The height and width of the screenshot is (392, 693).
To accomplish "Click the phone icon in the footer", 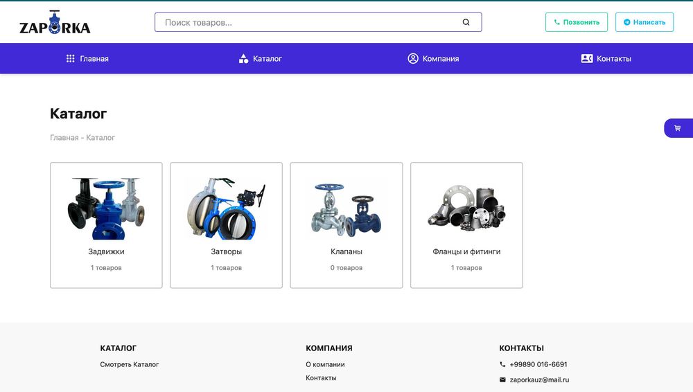I will (x=502, y=364).
